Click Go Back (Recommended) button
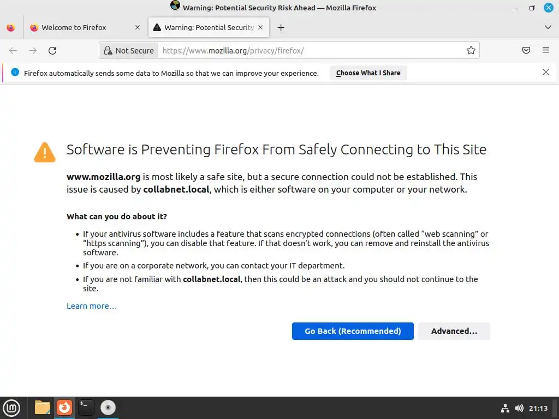 click(x=353, y=331)
